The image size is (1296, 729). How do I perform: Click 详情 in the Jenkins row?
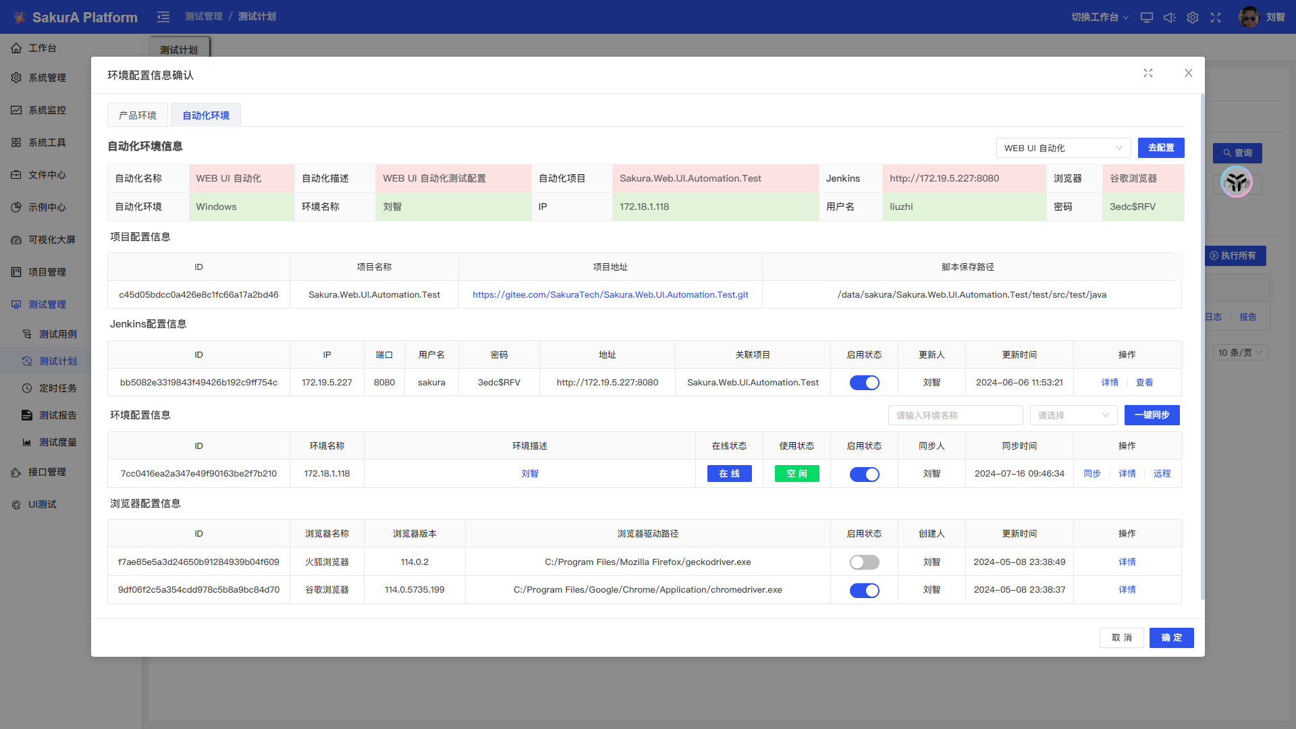pos(1110,383)
